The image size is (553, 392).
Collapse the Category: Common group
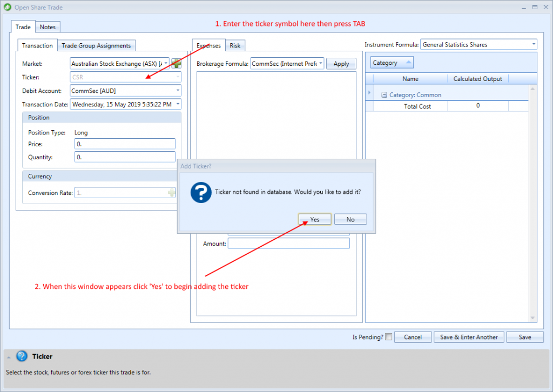pos(384,95)
